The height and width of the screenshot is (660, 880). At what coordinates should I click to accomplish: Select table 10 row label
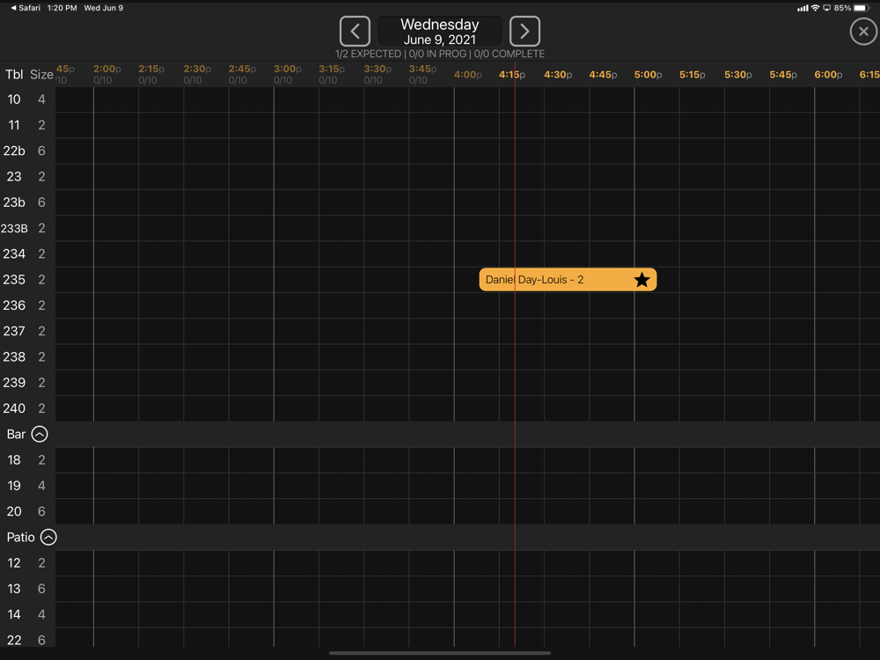tap(14, 99)
